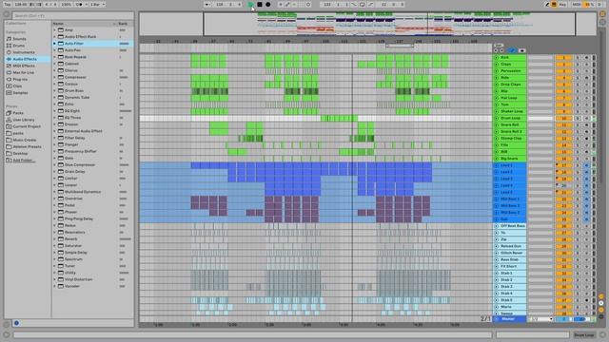Click the Kick track volume bar
The image size is (609, 342).
(x=540, y=57)
